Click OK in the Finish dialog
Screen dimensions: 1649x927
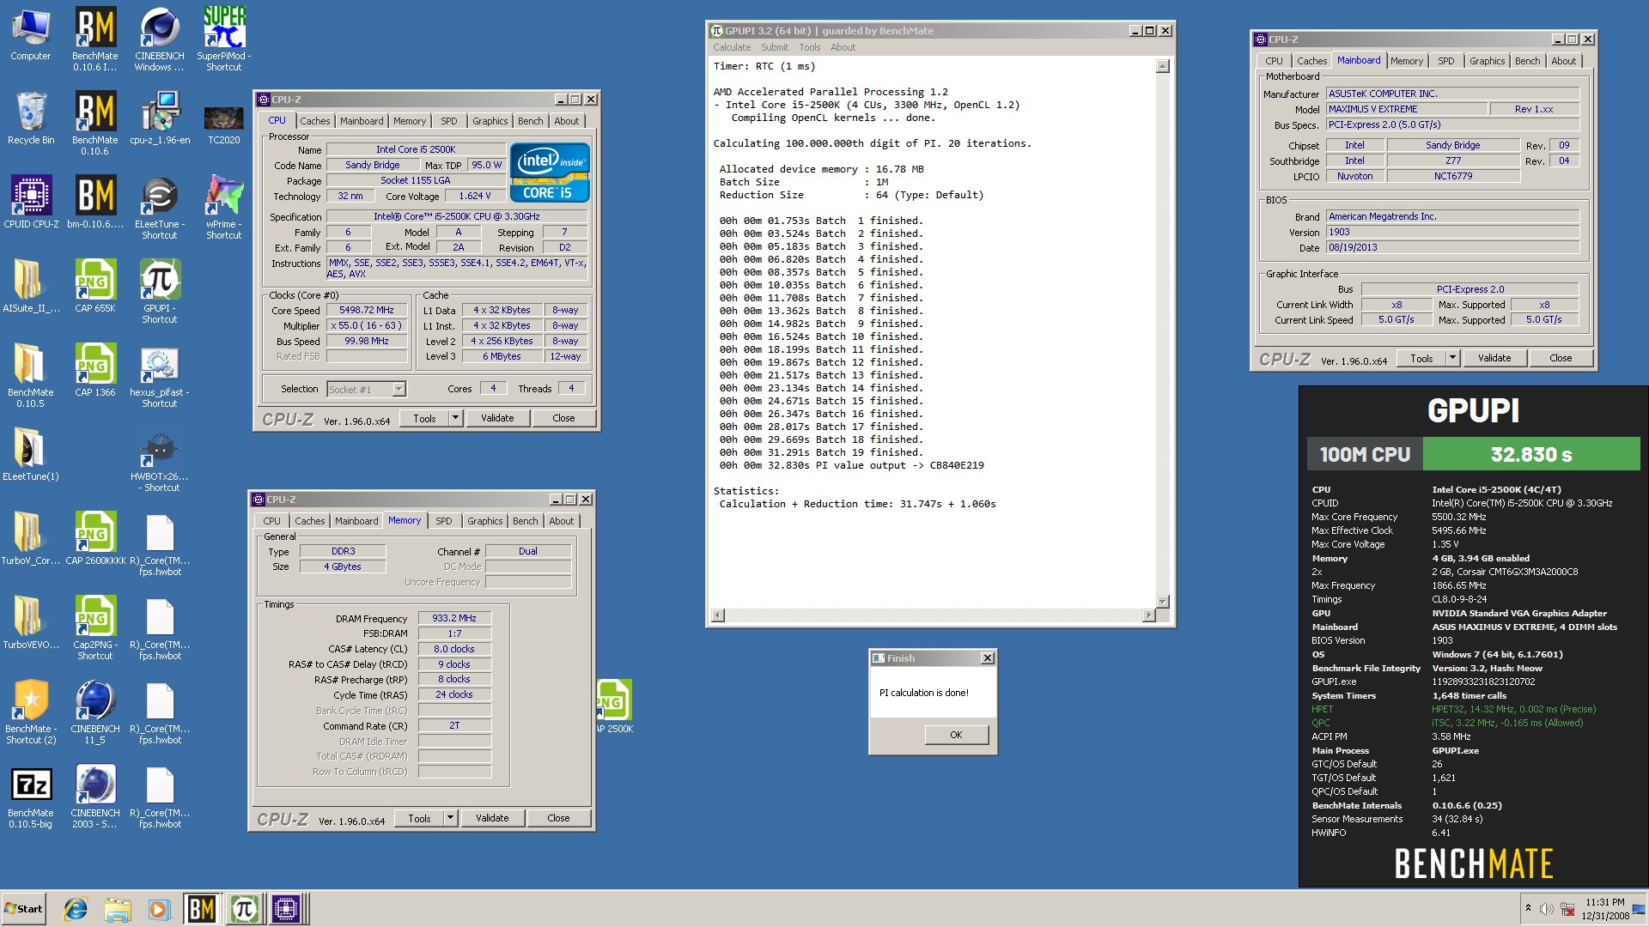tap(956, 735)
